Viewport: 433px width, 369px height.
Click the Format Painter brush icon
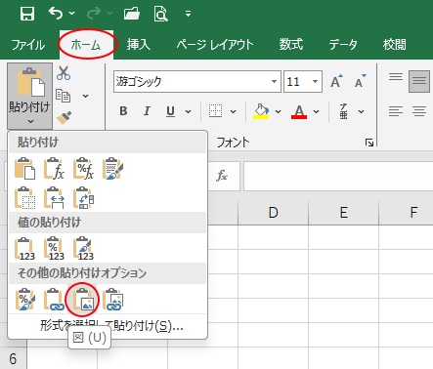tap(64, 118)
